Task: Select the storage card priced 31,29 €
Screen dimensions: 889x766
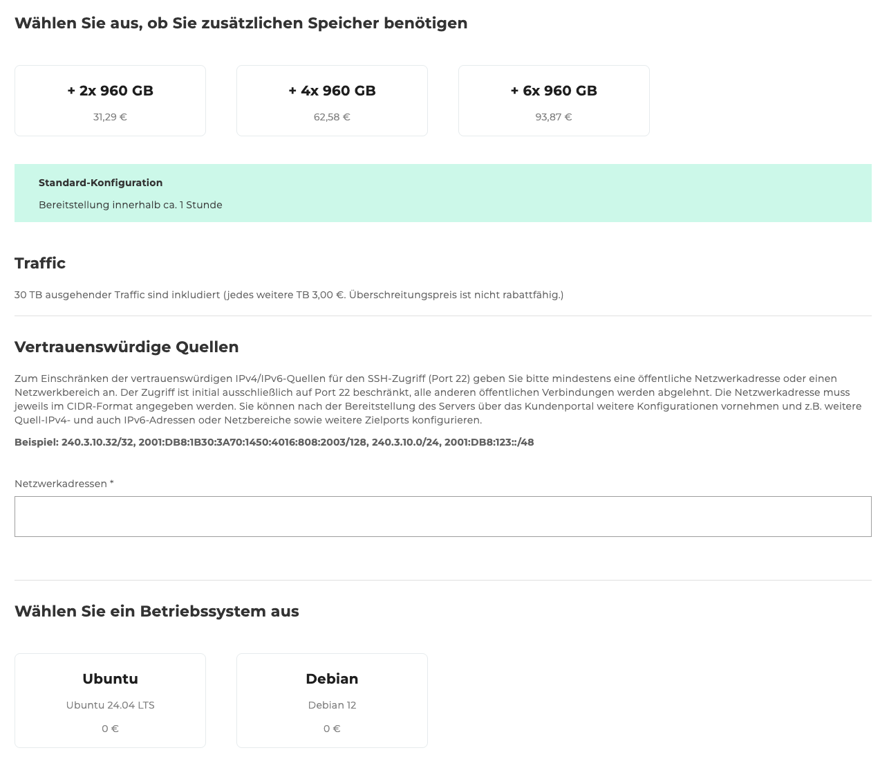Action: click(110, 117)
